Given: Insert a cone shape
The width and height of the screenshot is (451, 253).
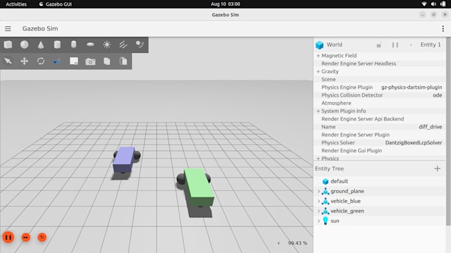Looking at the screenshot, I should 41,44.
